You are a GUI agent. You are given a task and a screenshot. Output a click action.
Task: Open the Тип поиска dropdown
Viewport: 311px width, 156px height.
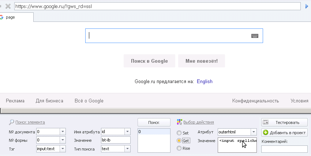127,149
